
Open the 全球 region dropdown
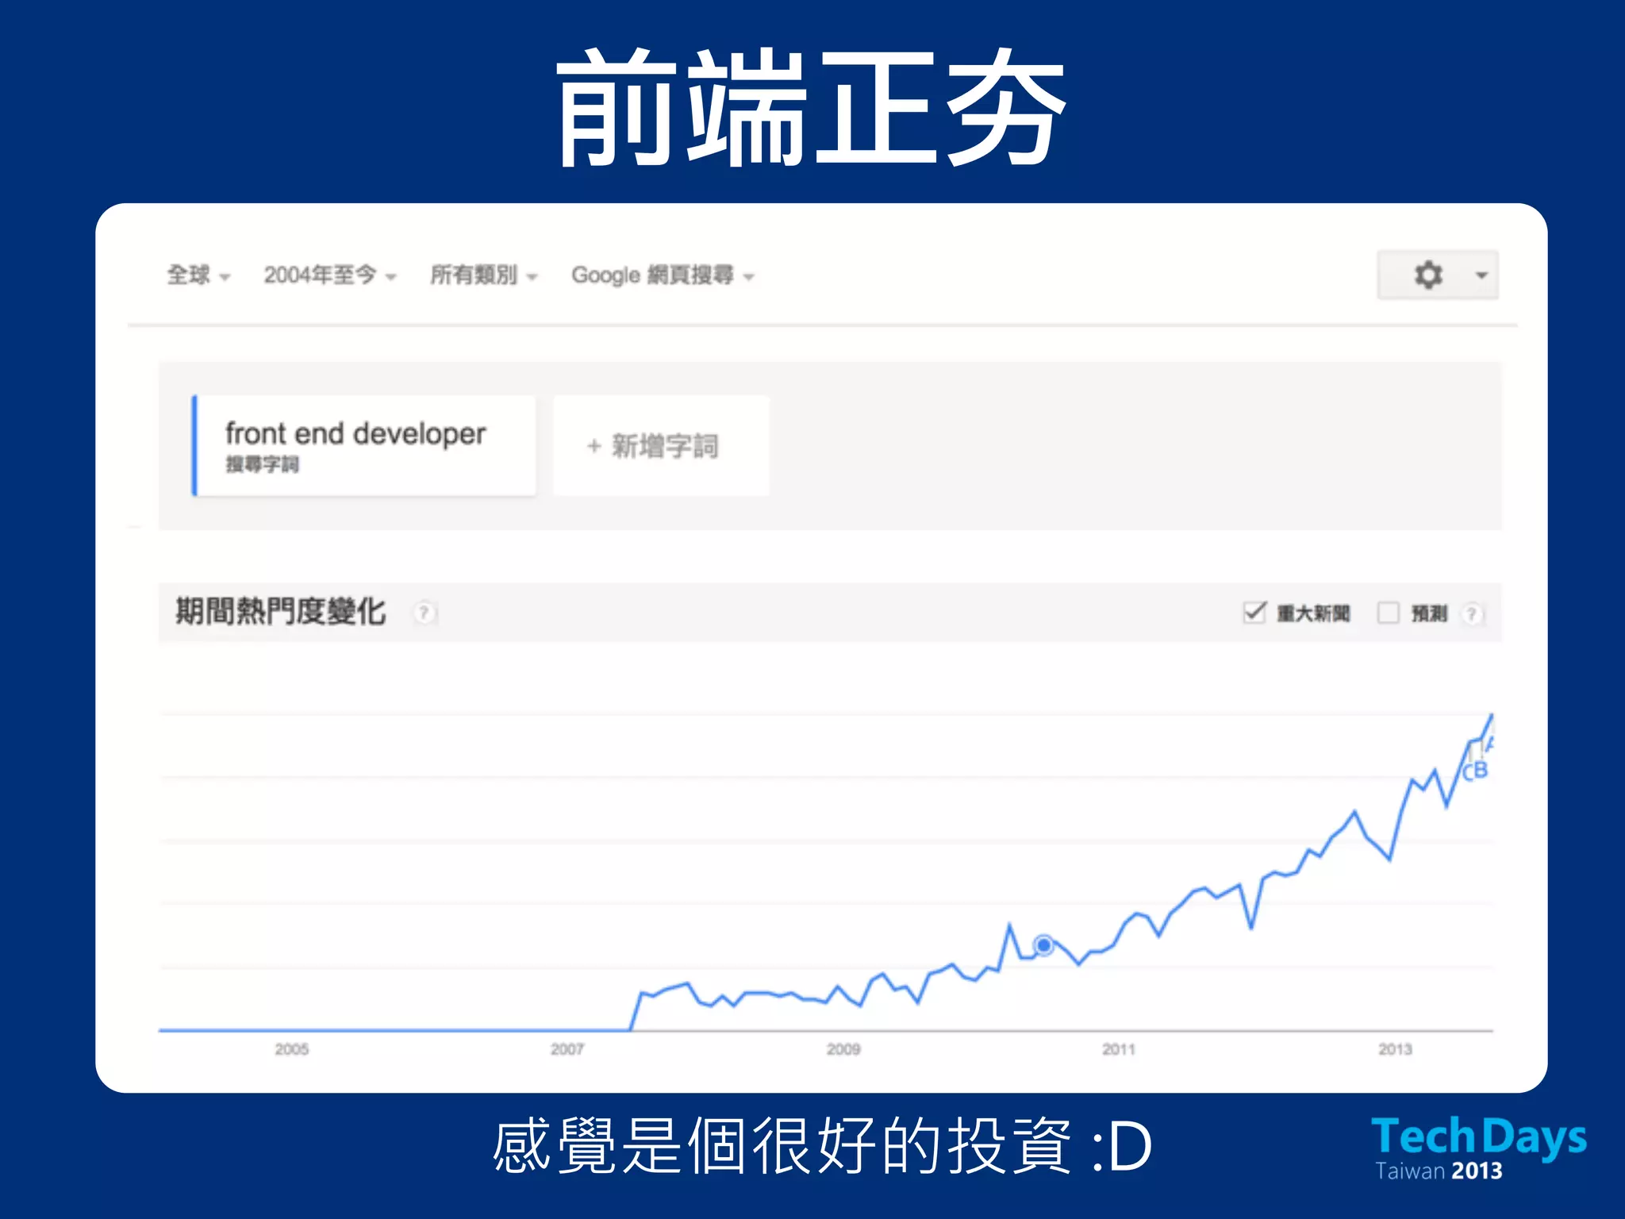tap(198, 275)
